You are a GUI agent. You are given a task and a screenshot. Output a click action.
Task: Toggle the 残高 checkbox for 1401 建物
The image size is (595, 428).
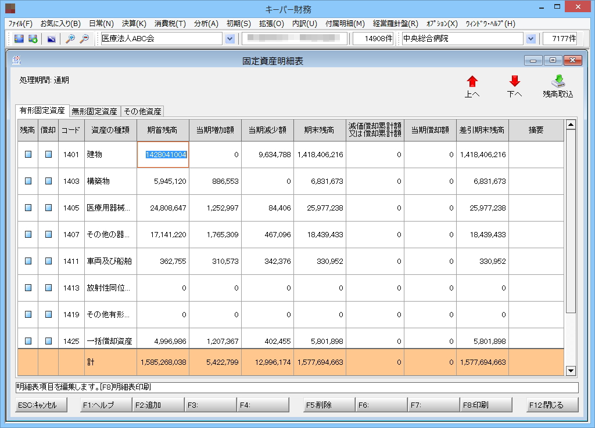28,154
